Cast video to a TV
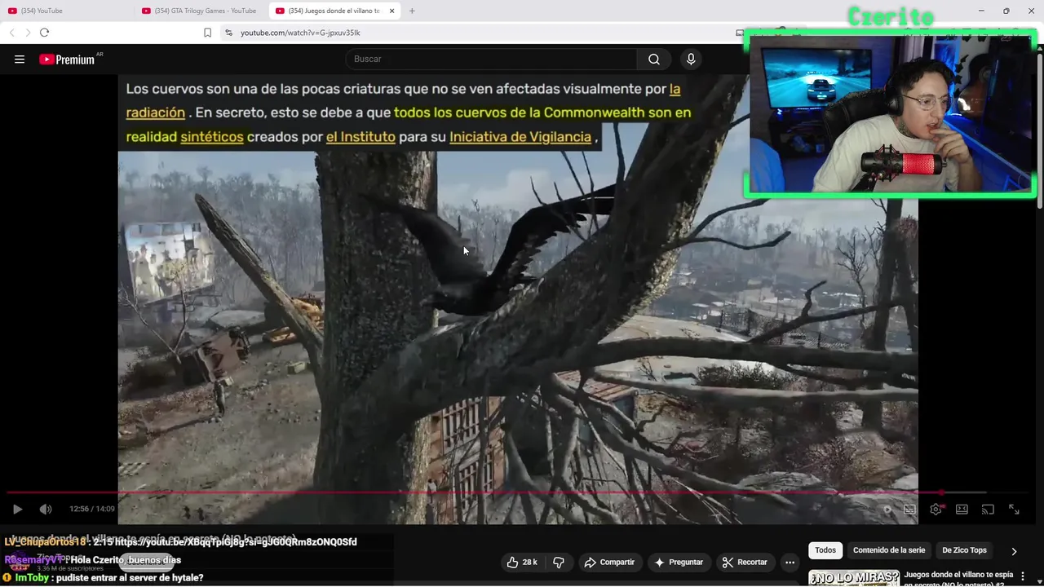This screenshot has width=1044, height=587. (988, 509)
